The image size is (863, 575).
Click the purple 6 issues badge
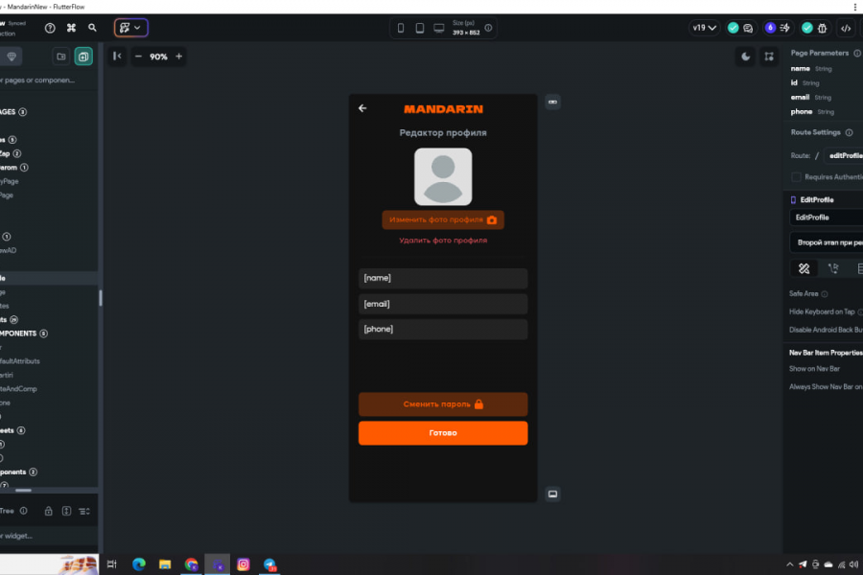coord(770,28)
